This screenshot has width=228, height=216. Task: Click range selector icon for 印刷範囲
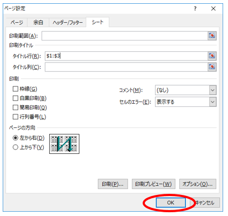pos(212,36)
